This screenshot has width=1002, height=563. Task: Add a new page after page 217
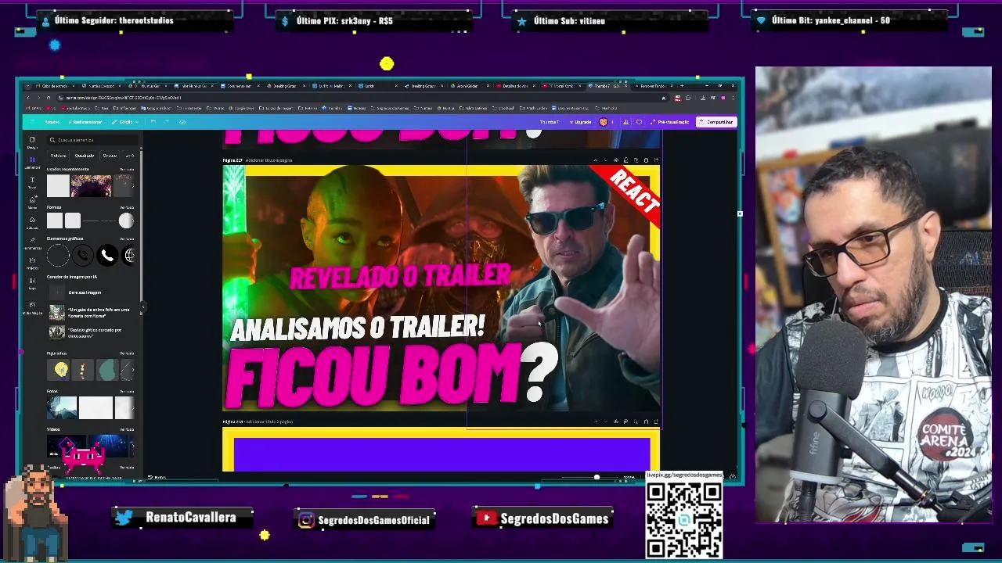click(x=656, y=160)
